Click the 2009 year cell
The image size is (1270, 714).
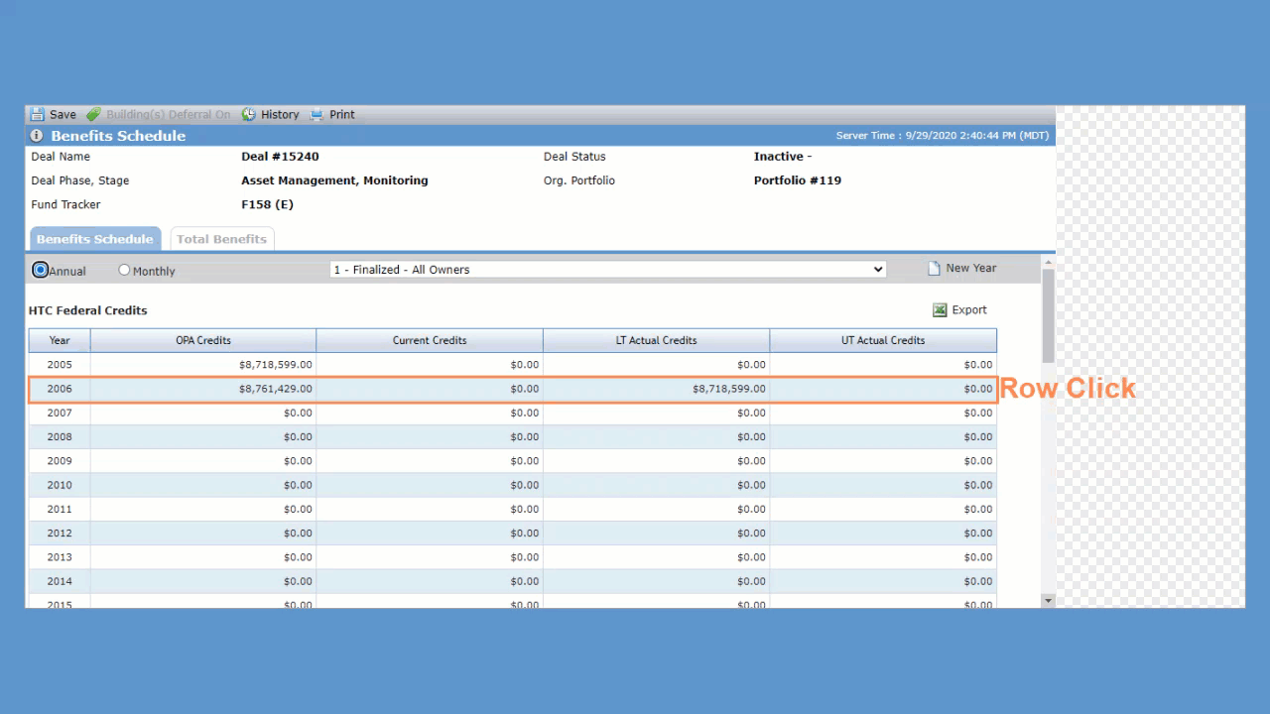tap(60, 461)
